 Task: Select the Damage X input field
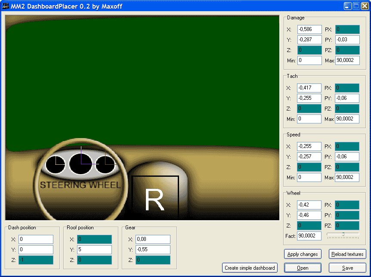click(309, 30)
